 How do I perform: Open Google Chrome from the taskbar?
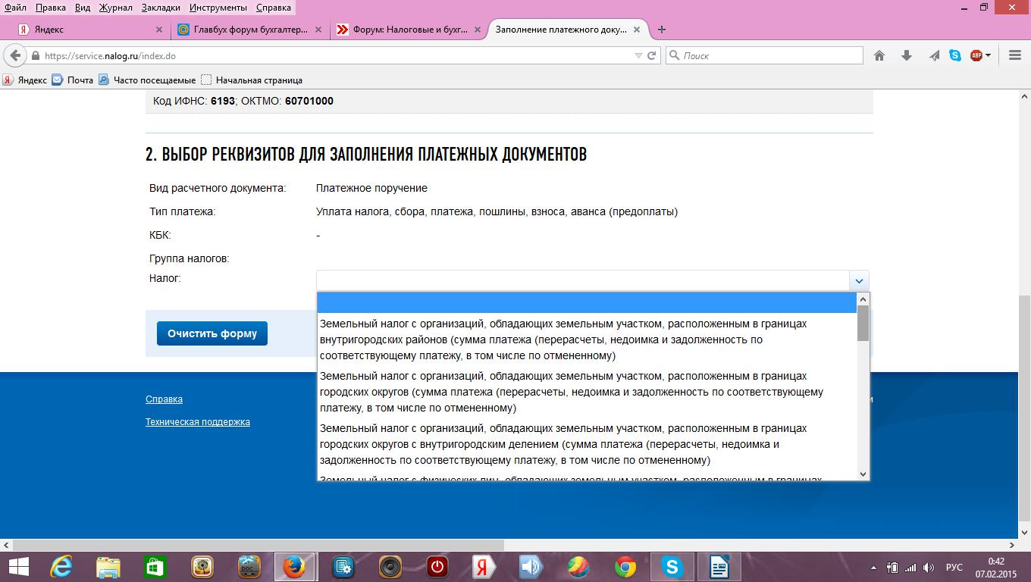click(625, 566)
